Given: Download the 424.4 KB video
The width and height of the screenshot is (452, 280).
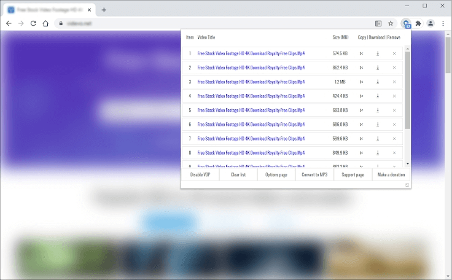Looking at the screenshot, I should [378, 96].
